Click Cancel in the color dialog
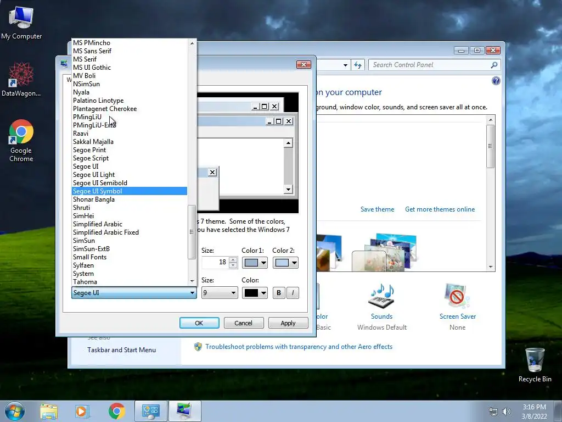Viewport: 562px width, 422px height. click(244, 323)
